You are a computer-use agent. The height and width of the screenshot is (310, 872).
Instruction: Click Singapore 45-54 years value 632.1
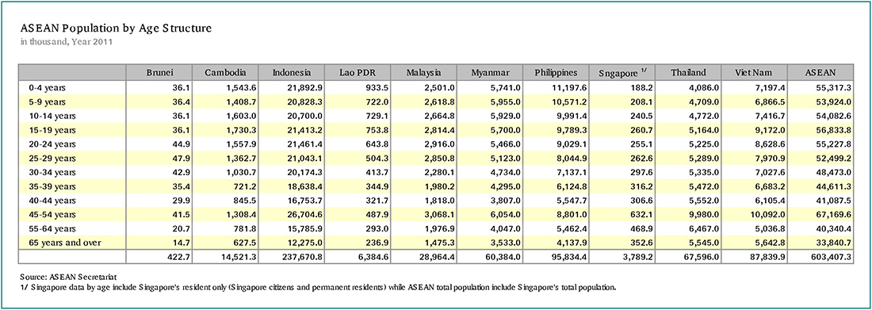pos(642,214)
